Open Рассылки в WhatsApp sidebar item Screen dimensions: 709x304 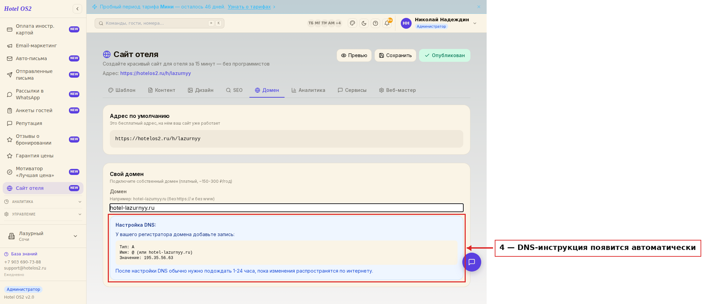(x=43, y=94)
